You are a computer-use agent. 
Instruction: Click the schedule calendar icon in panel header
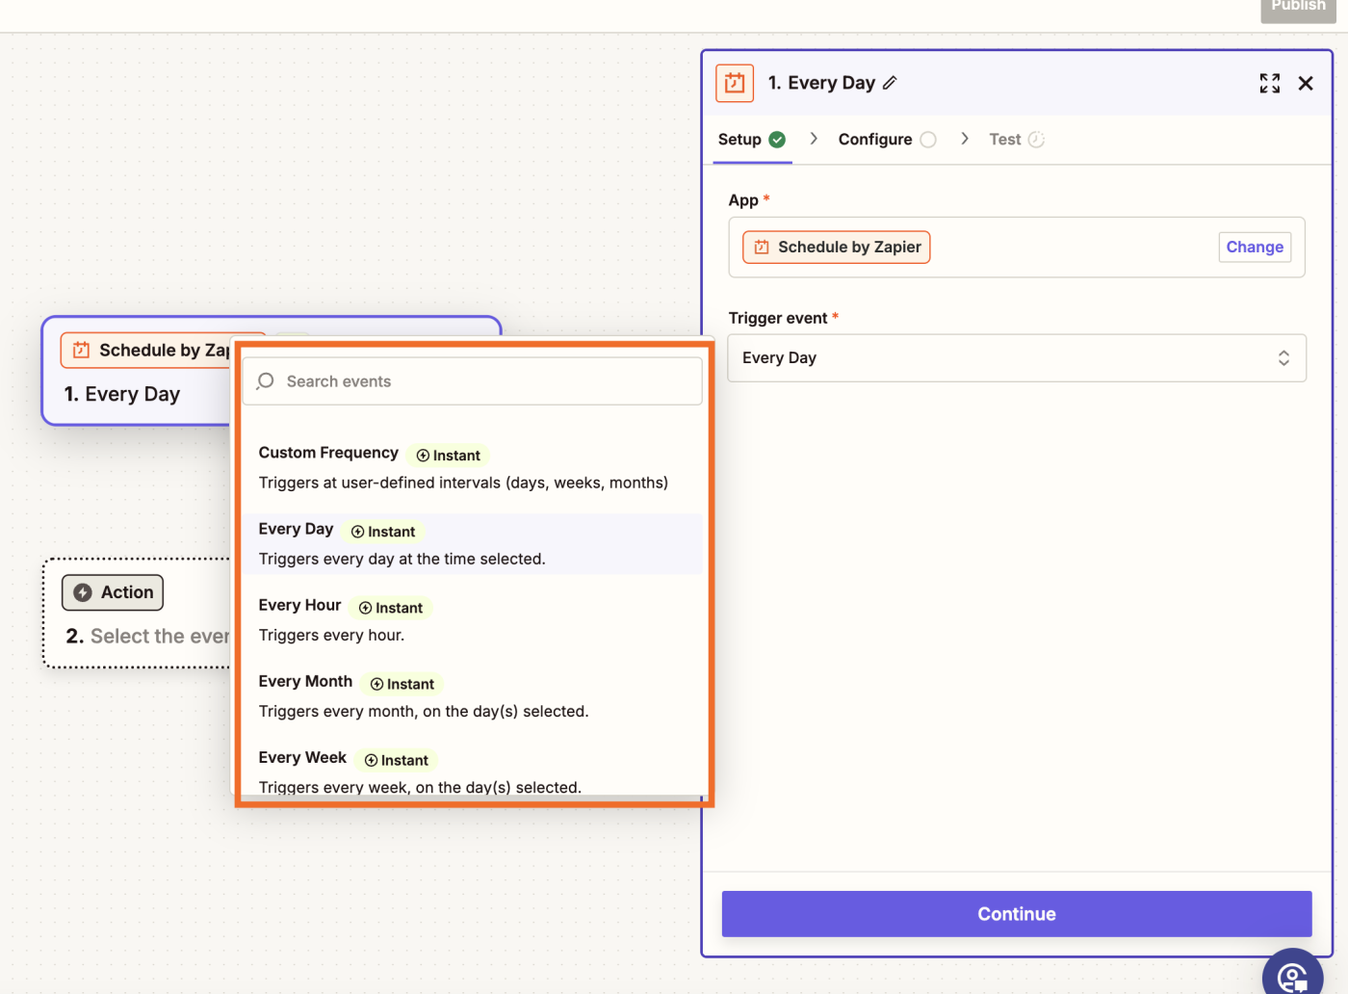coord(735,83)
